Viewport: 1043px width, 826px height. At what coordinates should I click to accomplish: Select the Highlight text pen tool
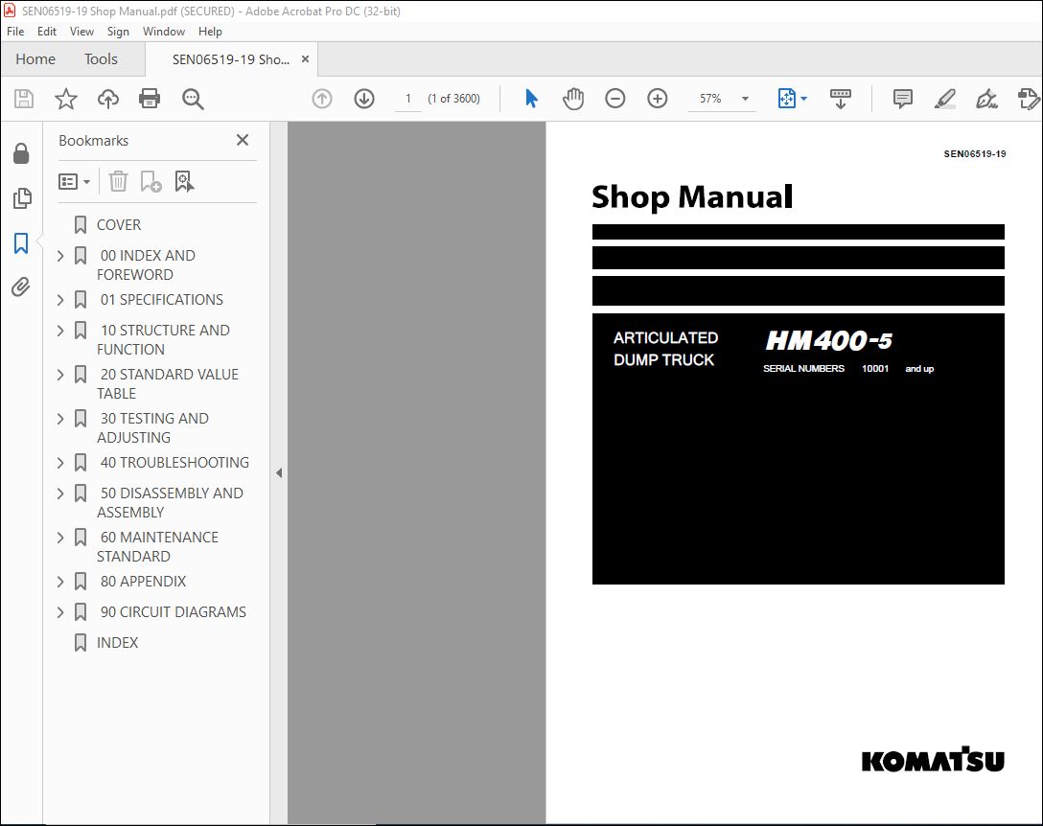944,99
